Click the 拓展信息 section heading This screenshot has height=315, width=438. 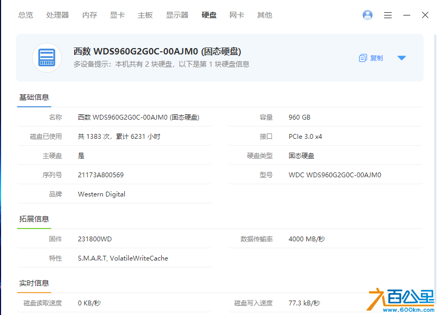click(x=34, y=219)
